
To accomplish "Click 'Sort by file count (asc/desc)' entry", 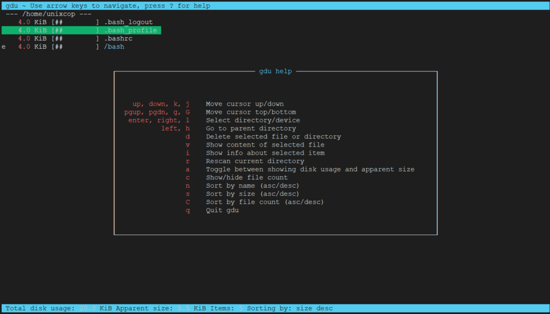I will 265,202.
